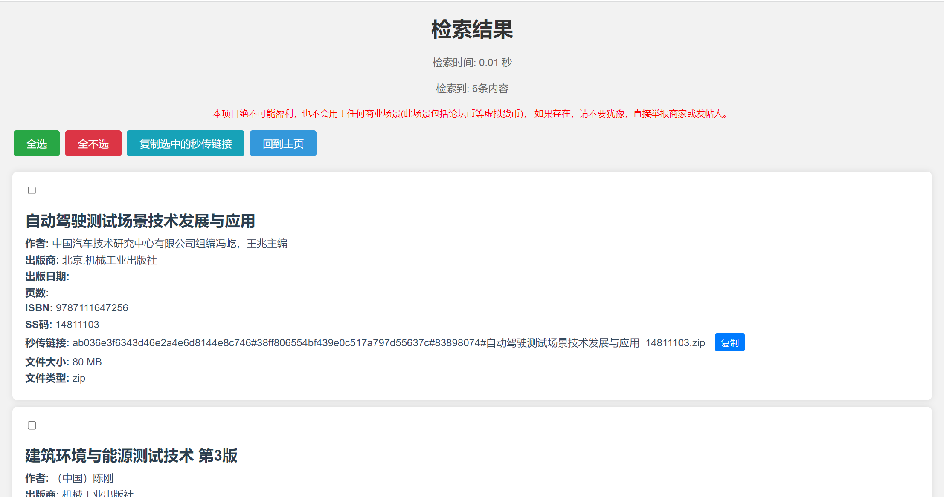Click the title 建筑环境与能源测试技术 第3版

point(131,456)
